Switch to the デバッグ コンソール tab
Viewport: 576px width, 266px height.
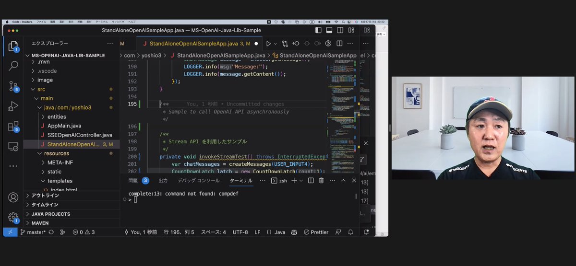199,181
